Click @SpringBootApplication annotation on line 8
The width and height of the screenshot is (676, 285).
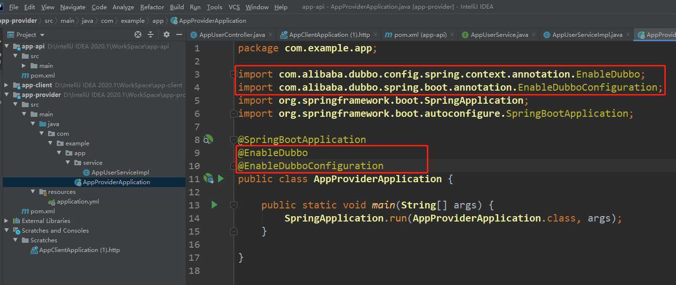coord(302,140)
